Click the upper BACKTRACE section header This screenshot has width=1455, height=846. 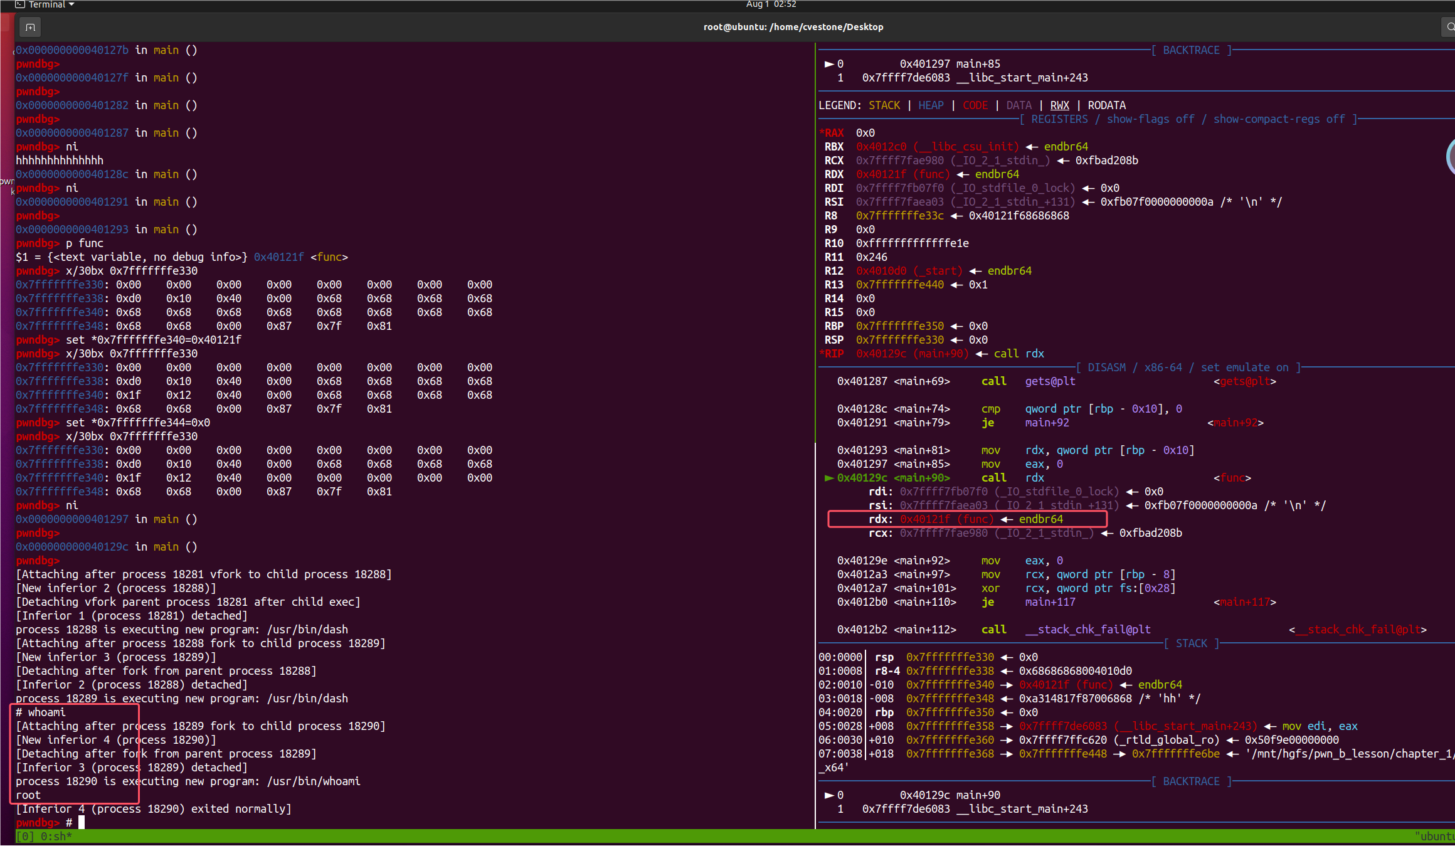click(x=1192, y=50)
